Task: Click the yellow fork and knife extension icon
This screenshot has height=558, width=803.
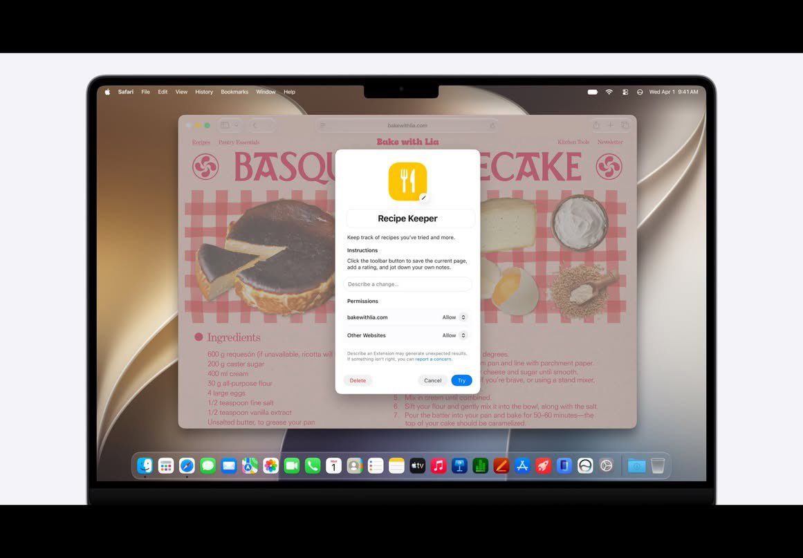Action: [x=407, y=182]
